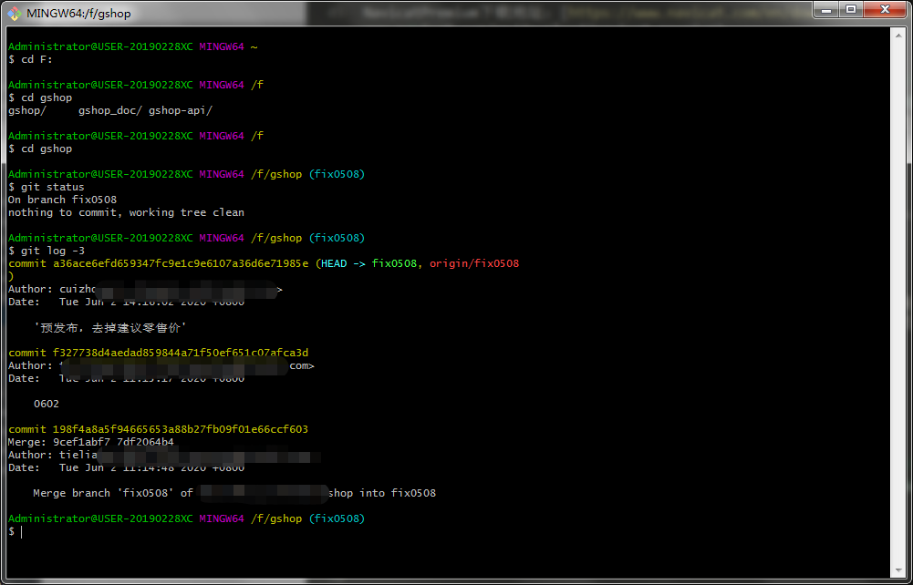The width and height of the screenshot is (913, 585).
Task: Click the red 'origin/fix0508' ref
Action: (x=474, y=263)
